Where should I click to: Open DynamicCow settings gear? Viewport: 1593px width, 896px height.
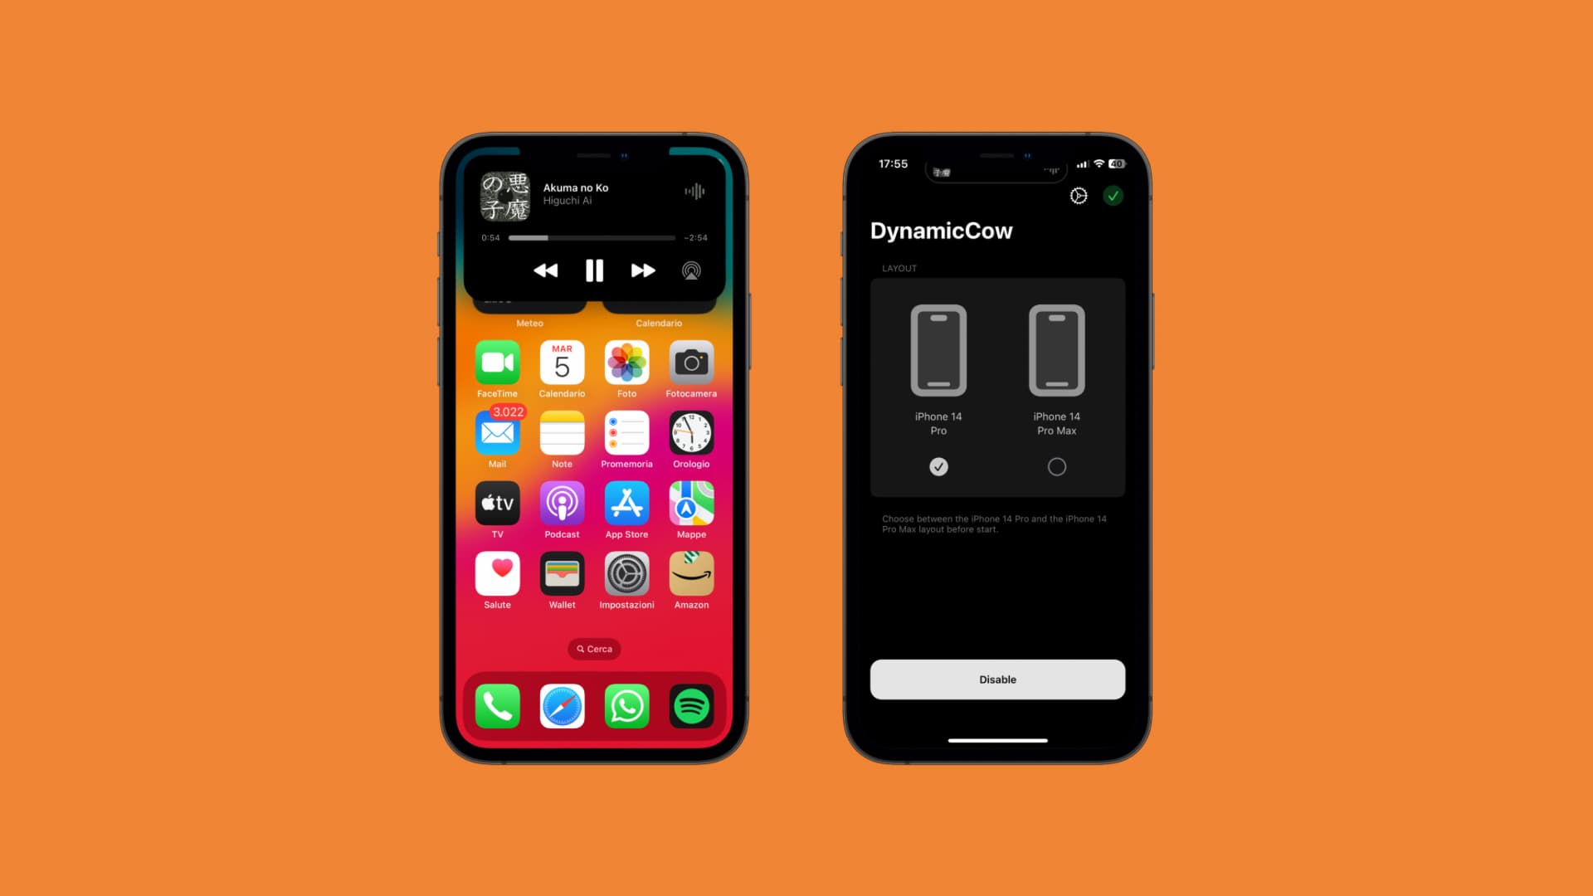[1079, 196]
